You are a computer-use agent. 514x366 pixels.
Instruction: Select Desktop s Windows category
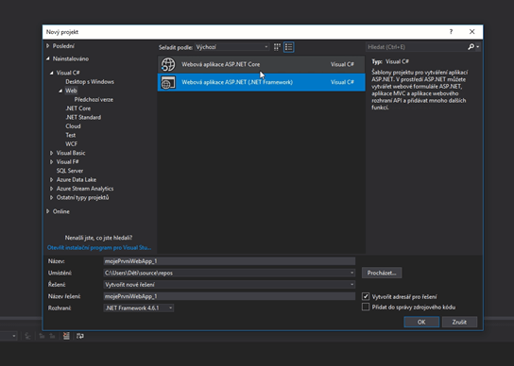click(90, 82)
